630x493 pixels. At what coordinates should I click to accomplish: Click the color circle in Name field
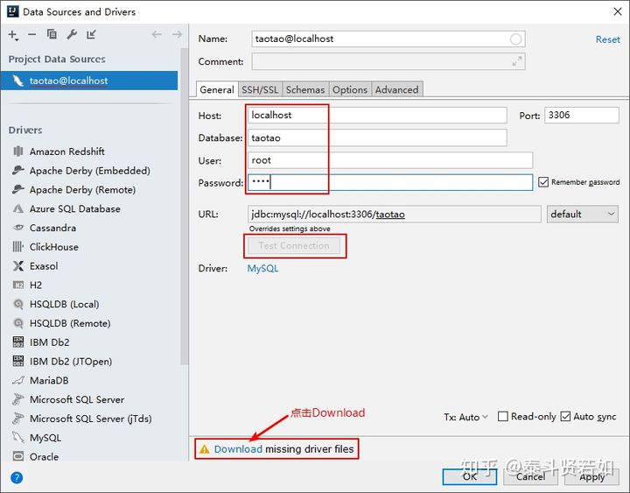point(516,39)
